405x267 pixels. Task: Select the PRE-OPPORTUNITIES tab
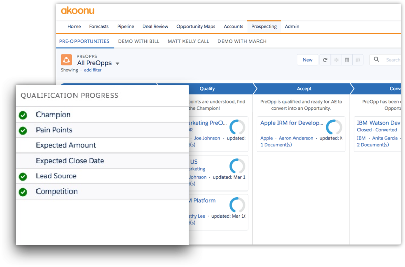click(x=85, y=41)
